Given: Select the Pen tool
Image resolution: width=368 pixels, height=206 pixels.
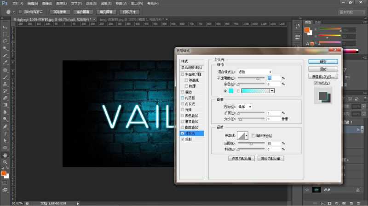Looking at the screenshot, I should (5, 126).
